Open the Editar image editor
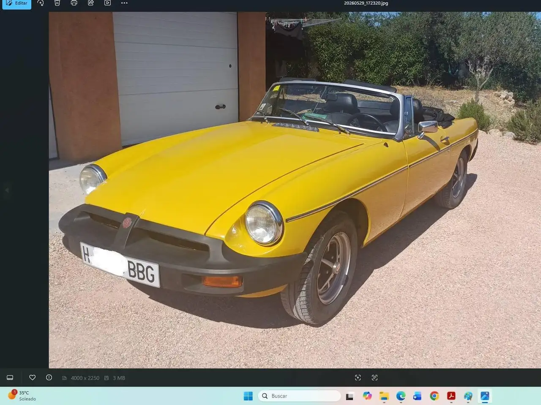This screenshot has width=541, height=405. (x=17, y=3)
